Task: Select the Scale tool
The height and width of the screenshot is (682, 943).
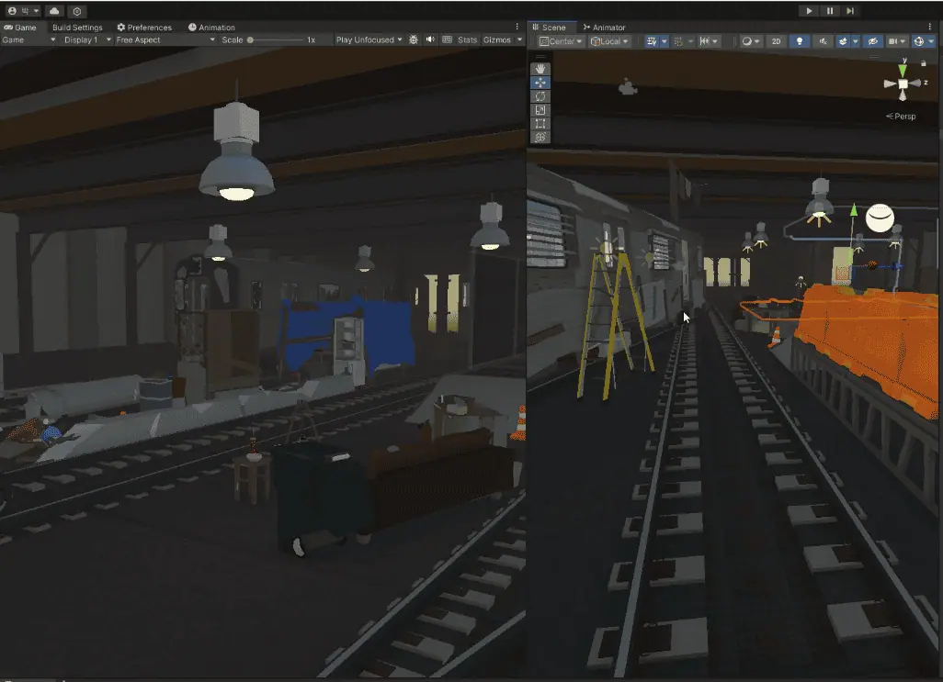Action: pyautogui.click(x=540, y=110)
